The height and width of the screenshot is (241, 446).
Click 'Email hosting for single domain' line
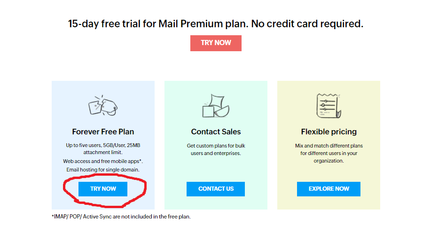pos(103,170)
